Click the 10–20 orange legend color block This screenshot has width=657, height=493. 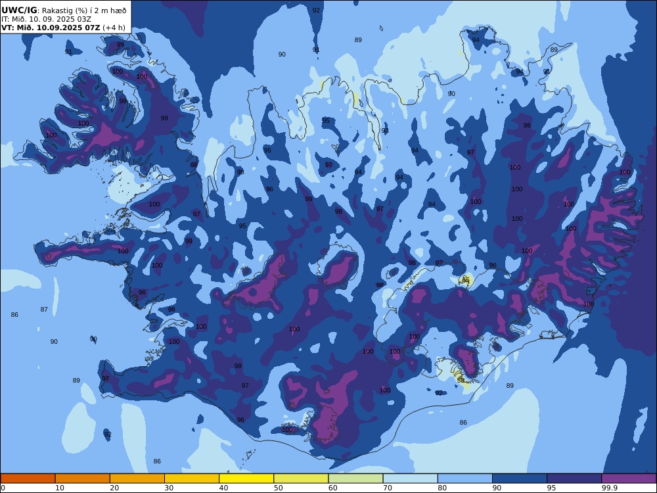click(x=83, y=479)
